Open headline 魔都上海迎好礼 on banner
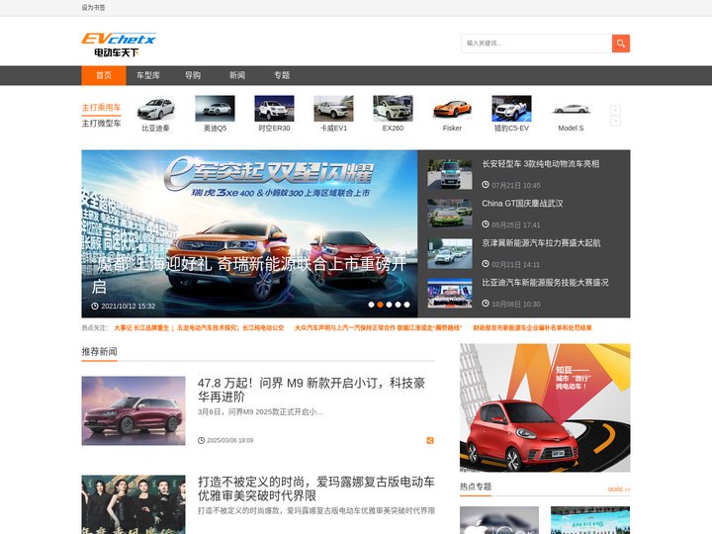Viewport: 712px width, 534px height. (249, 275)
